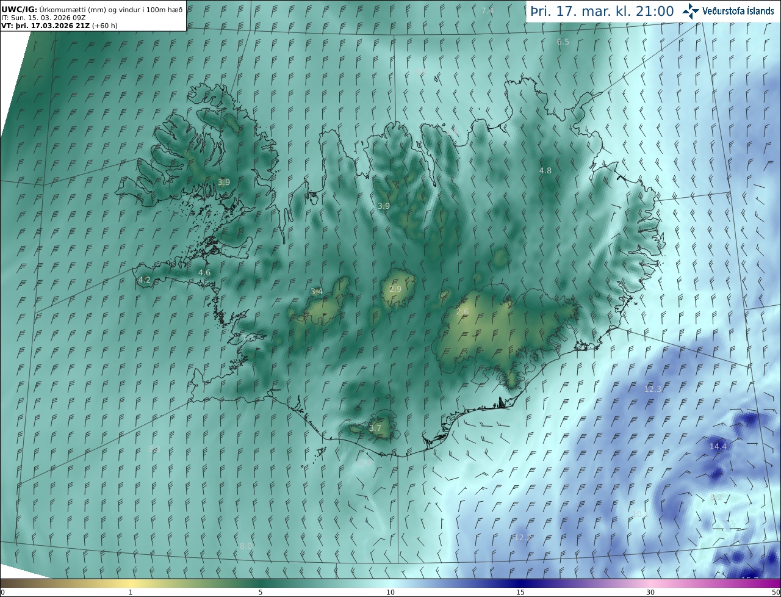This screenshot has width=781, height=597.
Task: Click the color scale tick labeled 30
Action: (650, 592)
